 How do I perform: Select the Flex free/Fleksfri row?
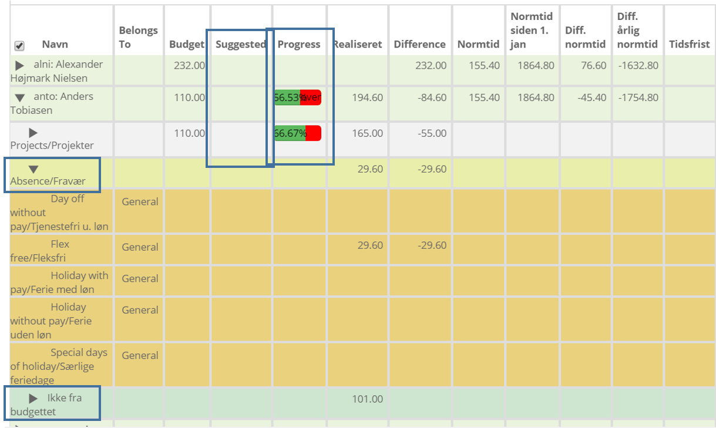click(59, 251)
